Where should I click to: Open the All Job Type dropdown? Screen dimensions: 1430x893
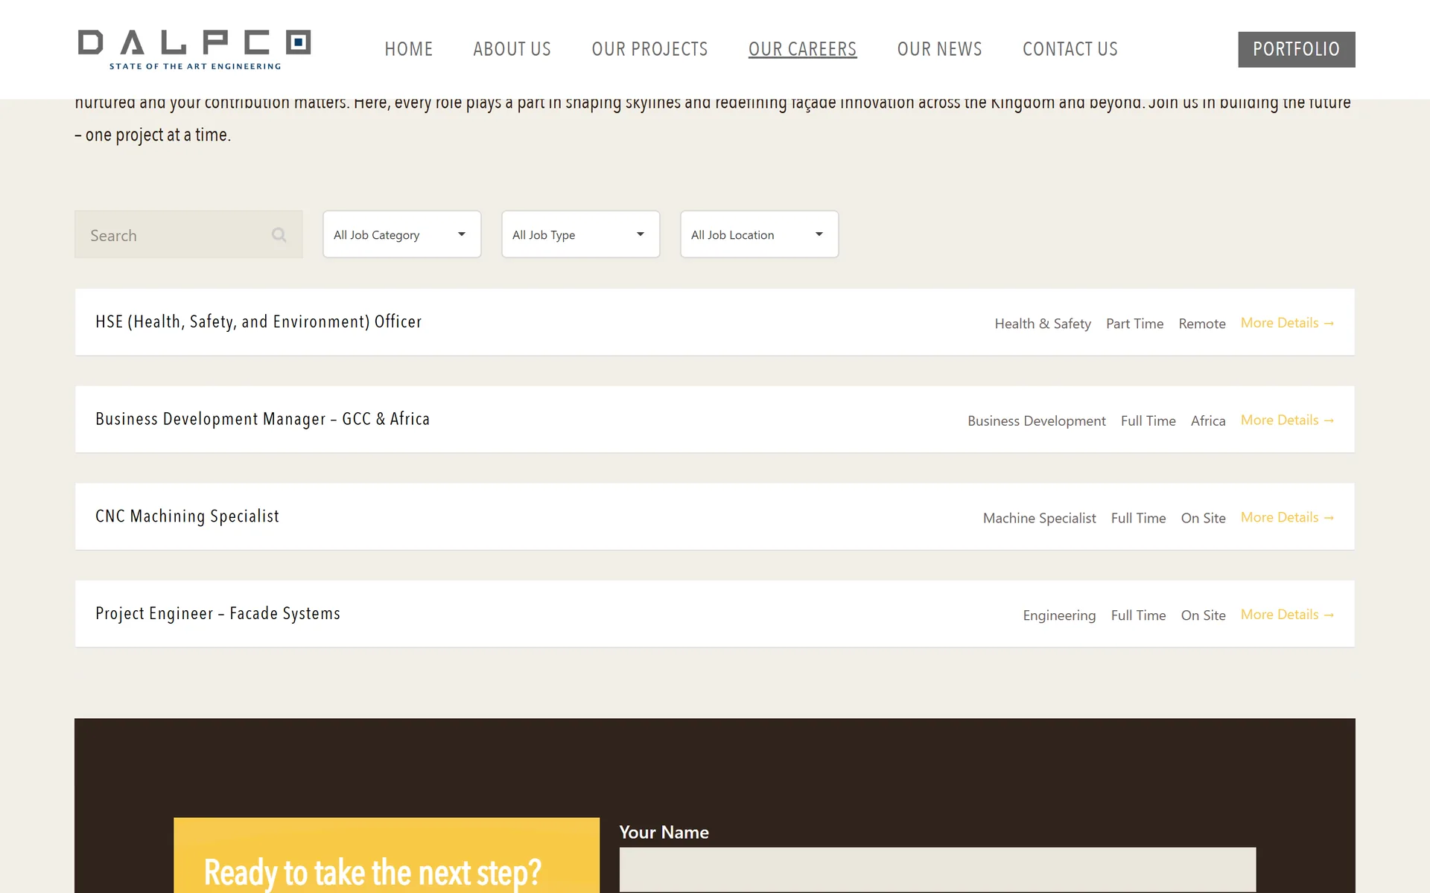coord(581,234)
